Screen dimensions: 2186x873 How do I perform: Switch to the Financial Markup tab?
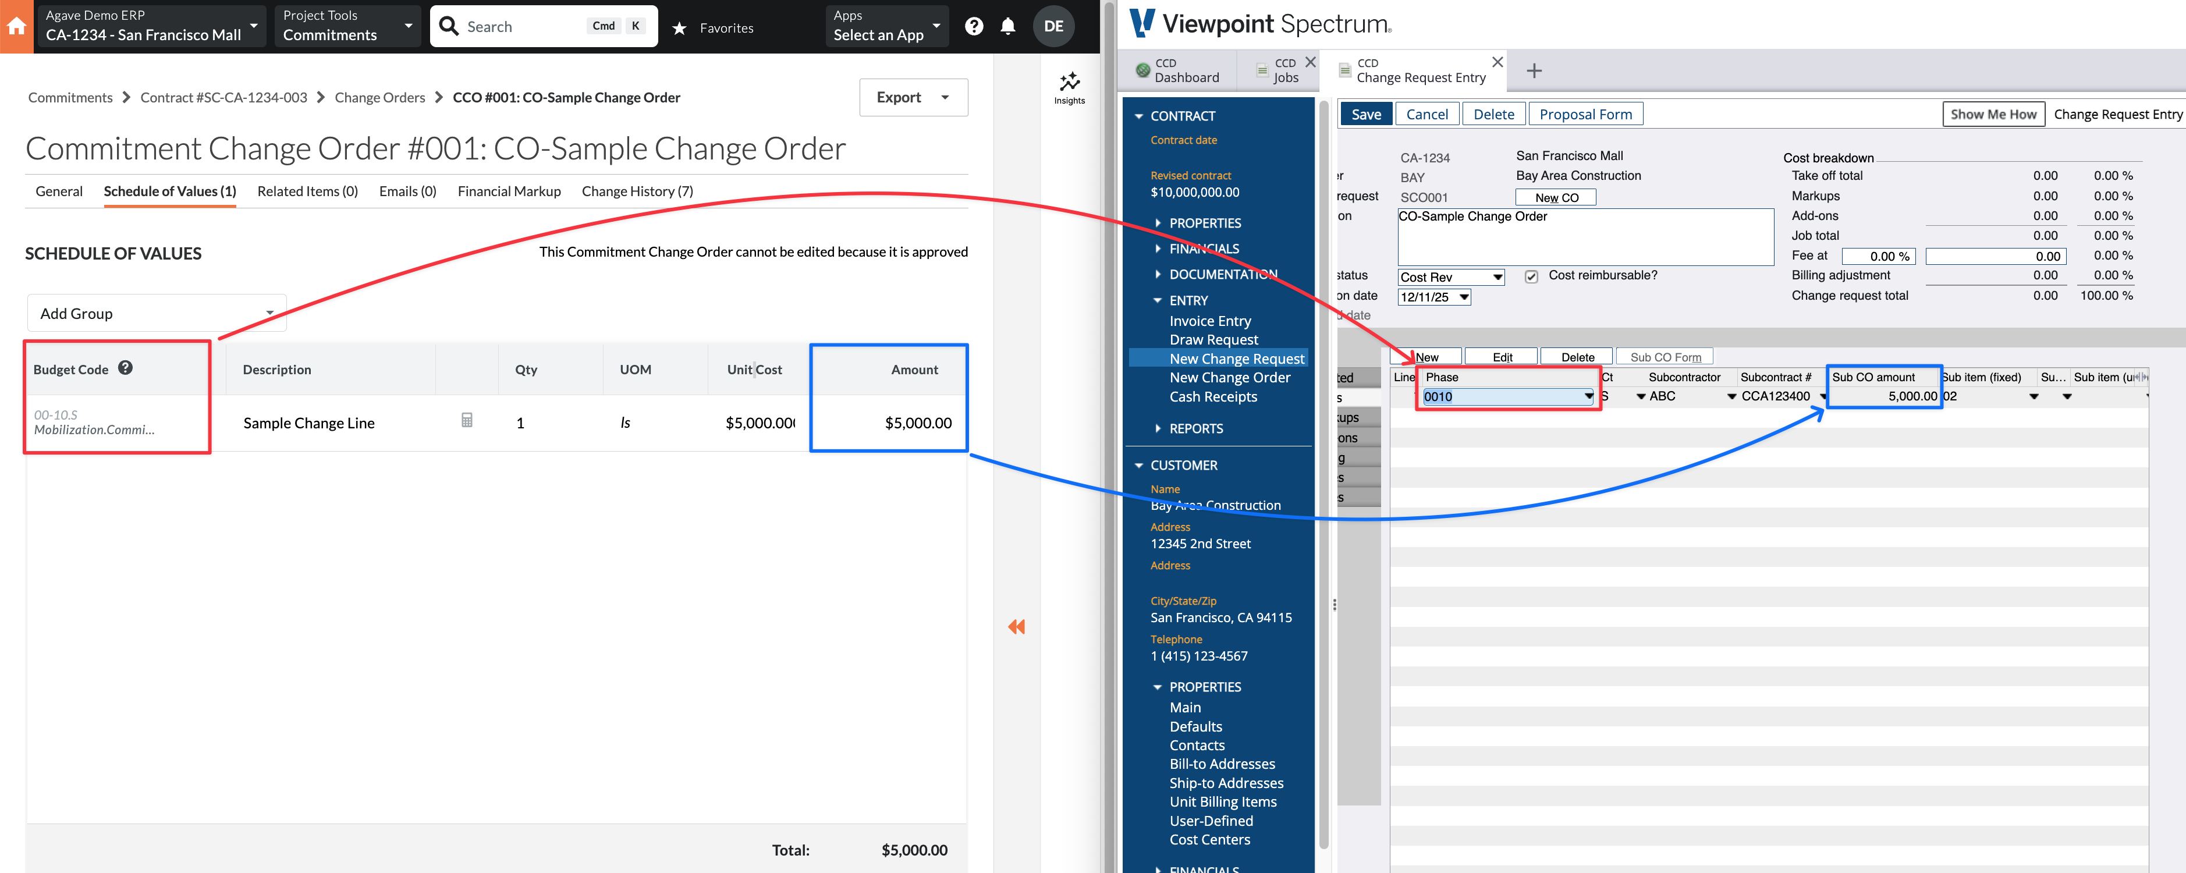click(508, 191)
